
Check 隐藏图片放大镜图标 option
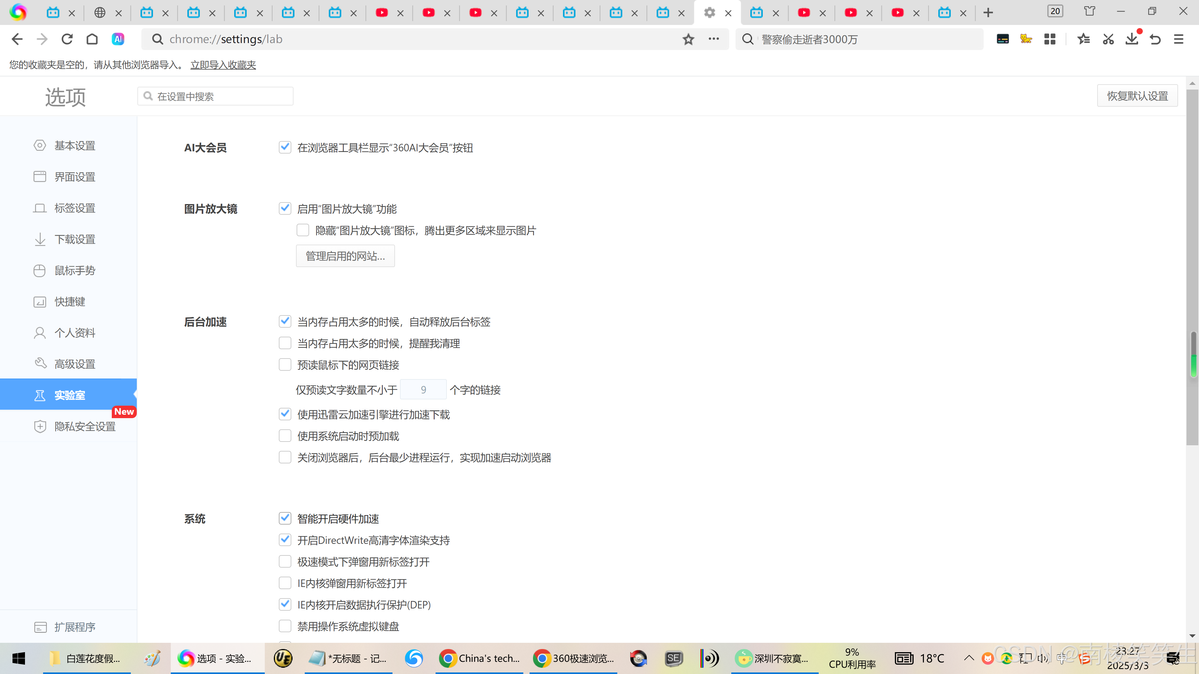(303, 230)
